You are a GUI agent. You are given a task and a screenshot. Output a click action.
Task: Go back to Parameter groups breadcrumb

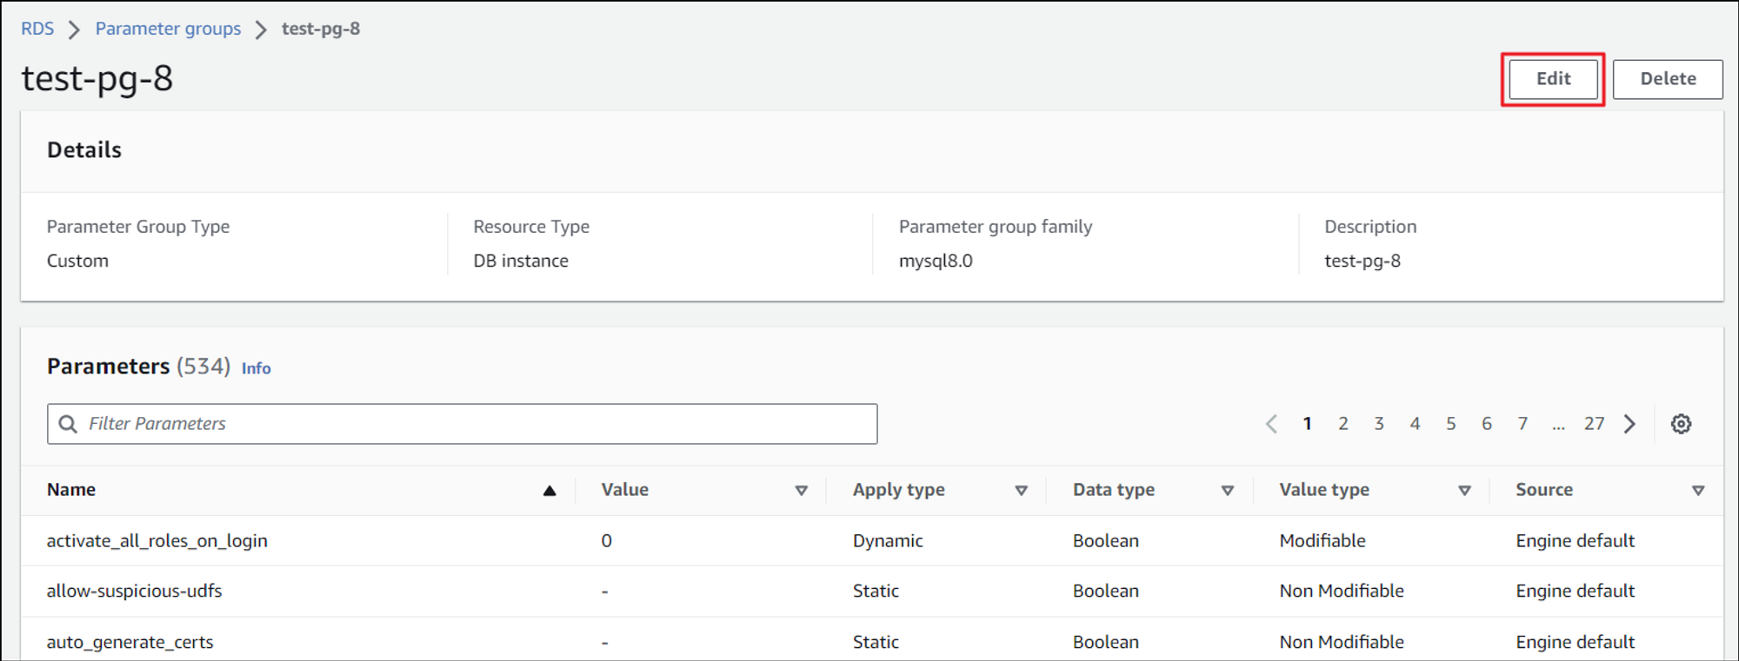168,29
